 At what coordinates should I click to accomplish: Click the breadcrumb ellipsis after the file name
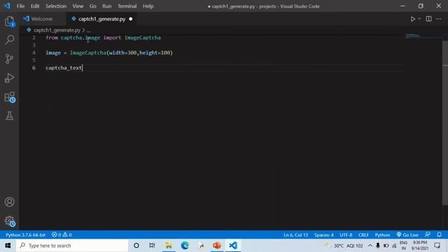click(x=88, y=30)
